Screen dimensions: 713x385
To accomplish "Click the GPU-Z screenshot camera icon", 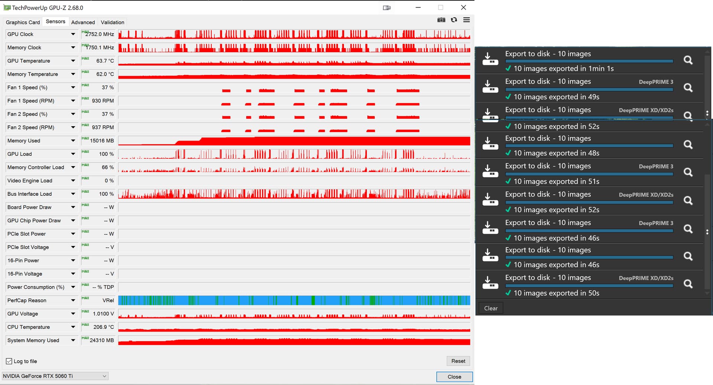I will [x=441, y=20].
